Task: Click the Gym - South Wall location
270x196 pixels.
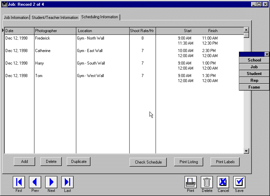Action: [91, 63]
